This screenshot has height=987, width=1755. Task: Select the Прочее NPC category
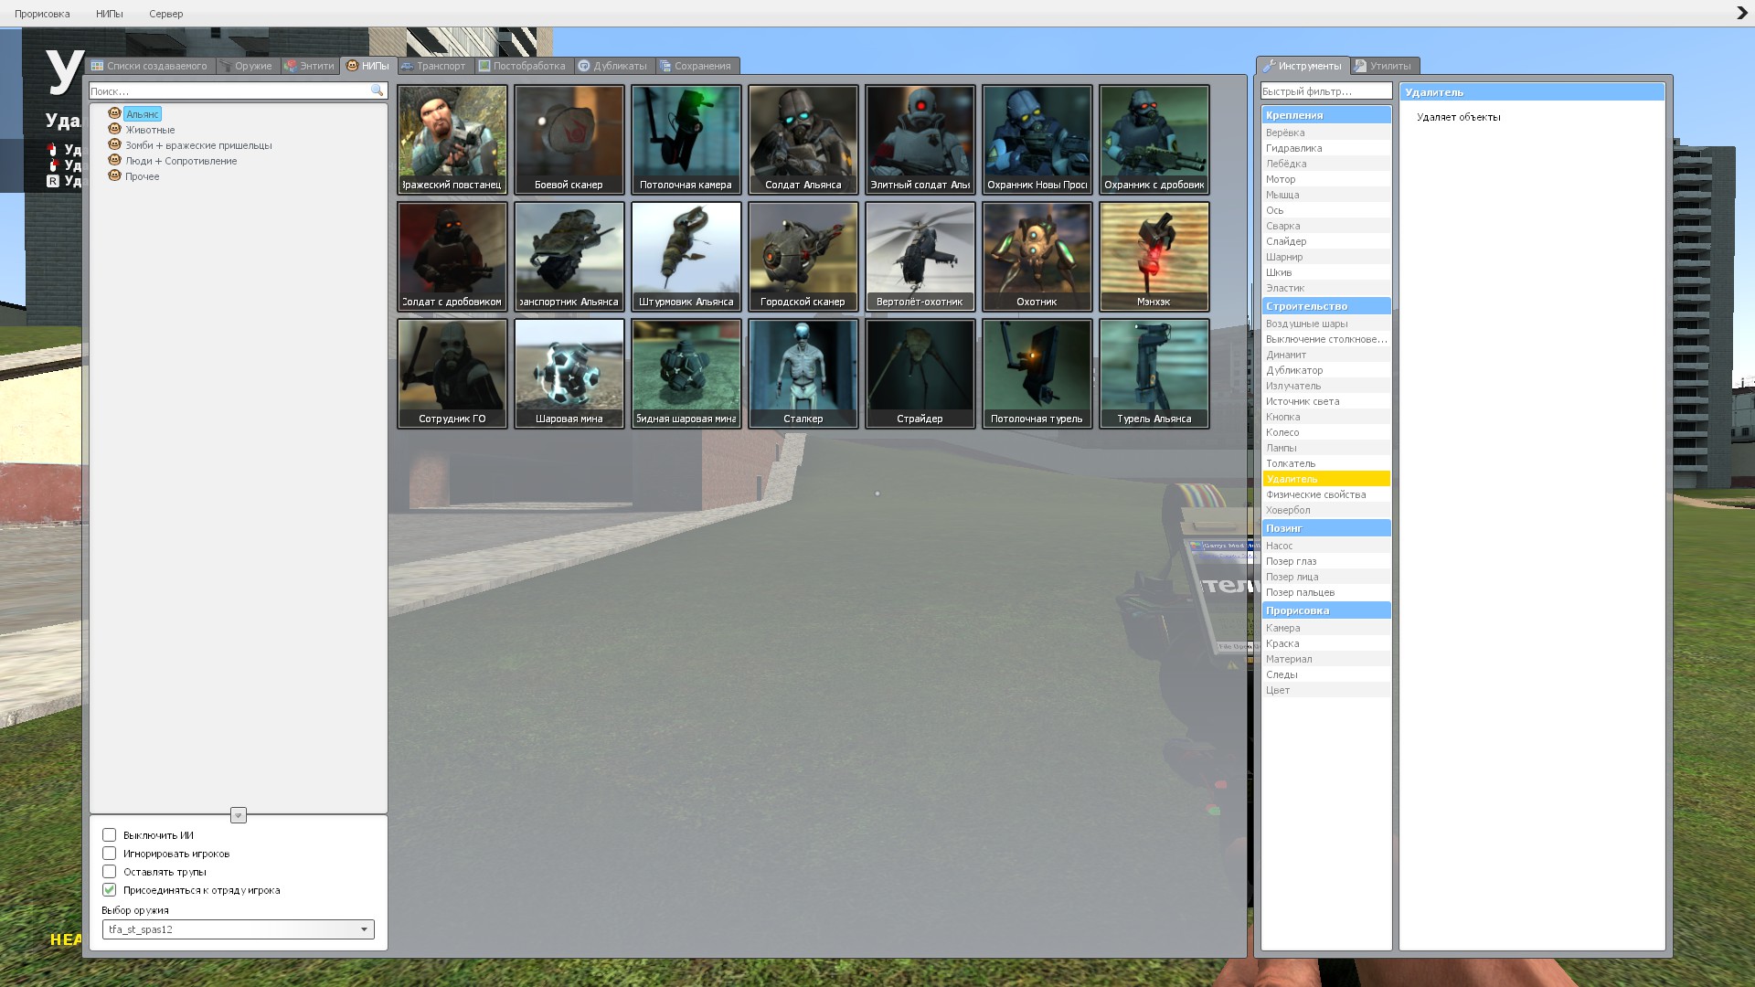point(142,176)
